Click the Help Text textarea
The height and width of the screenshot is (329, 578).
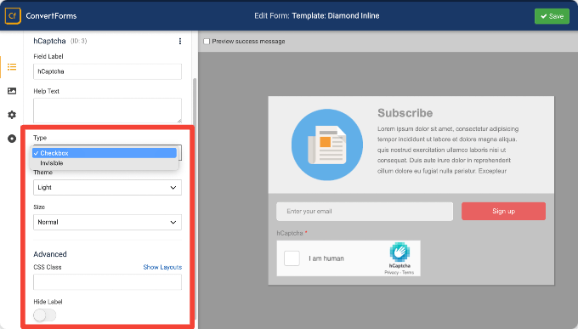click(x=107, y=111)
